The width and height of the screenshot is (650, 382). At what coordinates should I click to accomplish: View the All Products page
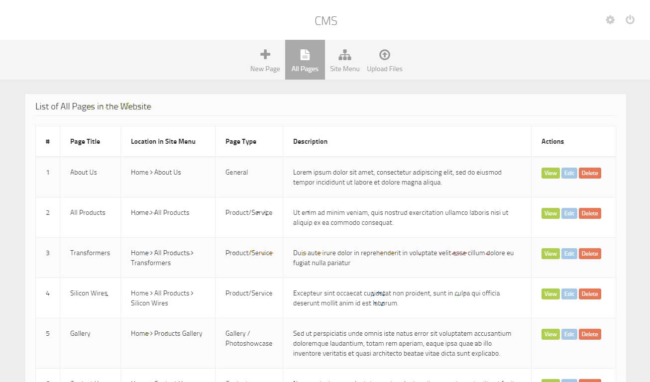tap(550, 213)
